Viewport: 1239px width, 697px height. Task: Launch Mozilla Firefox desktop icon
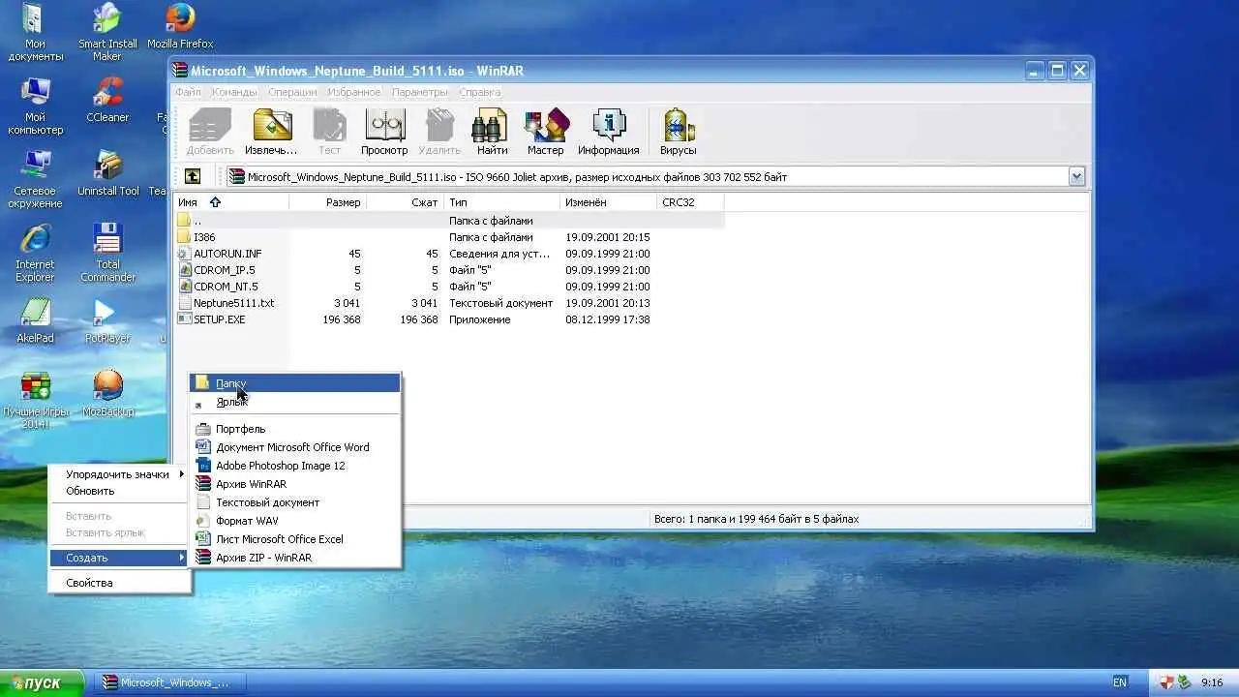click(x=180, y=27)
